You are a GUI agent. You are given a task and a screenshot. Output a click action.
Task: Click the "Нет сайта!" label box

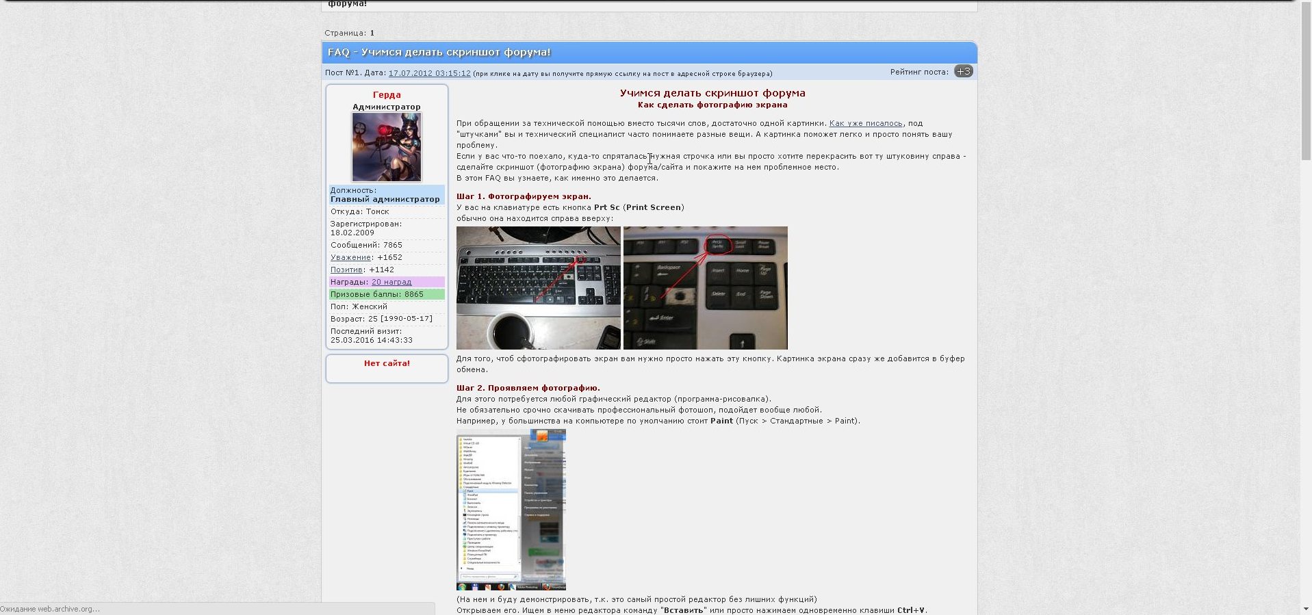pyautogui.click(x=387, y=364)
